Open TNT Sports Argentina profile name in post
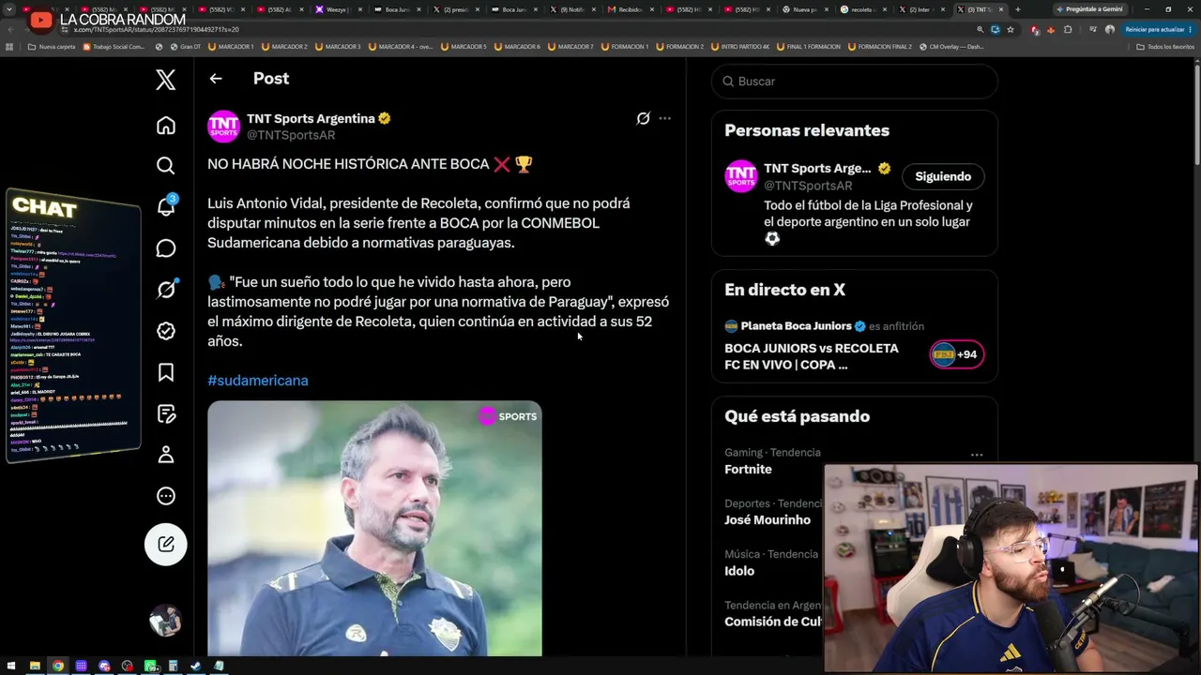 pos(311,118)
